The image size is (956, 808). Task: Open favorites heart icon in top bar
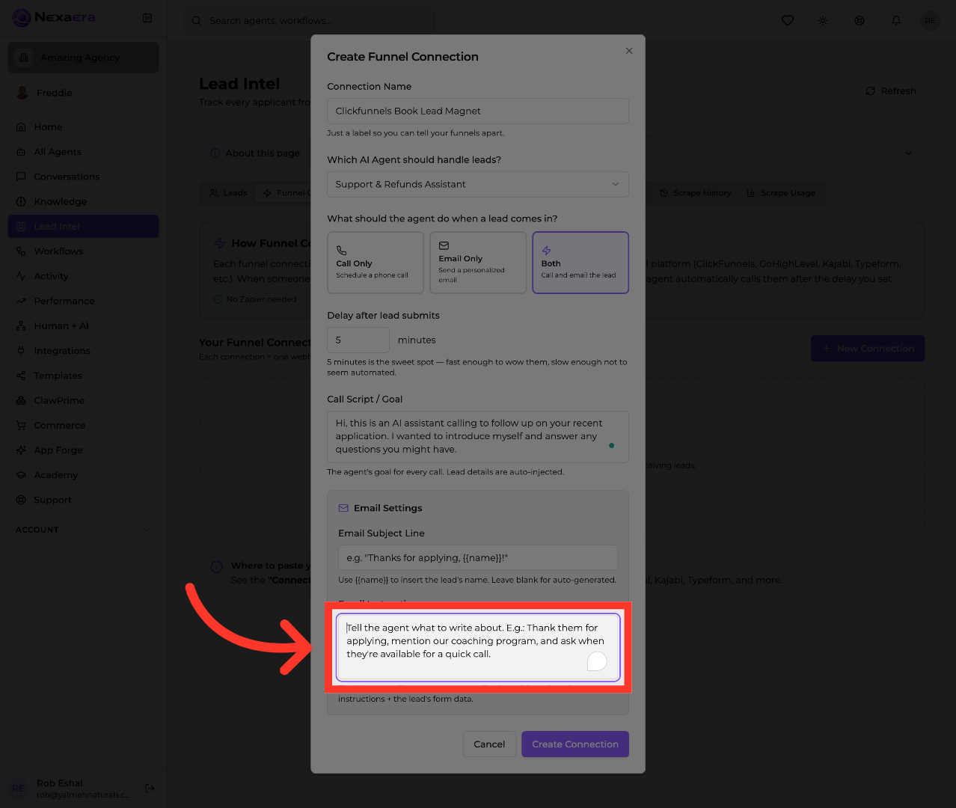tap(788, 20)
